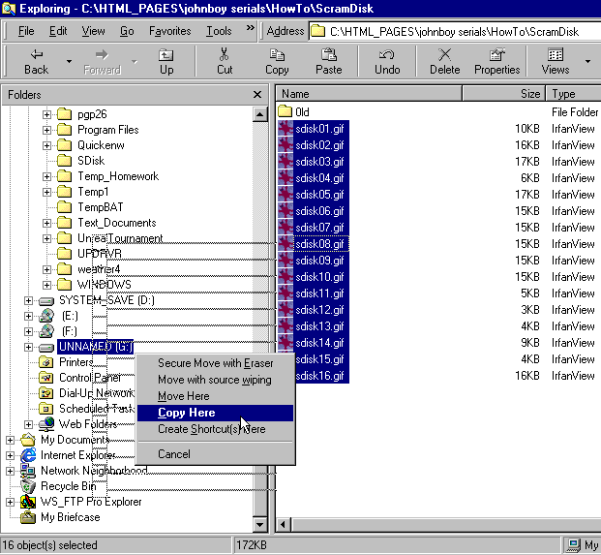This screenshot has width=601, height=555.
Task: Close the Folders pane
Action: [x=257, y=95]
